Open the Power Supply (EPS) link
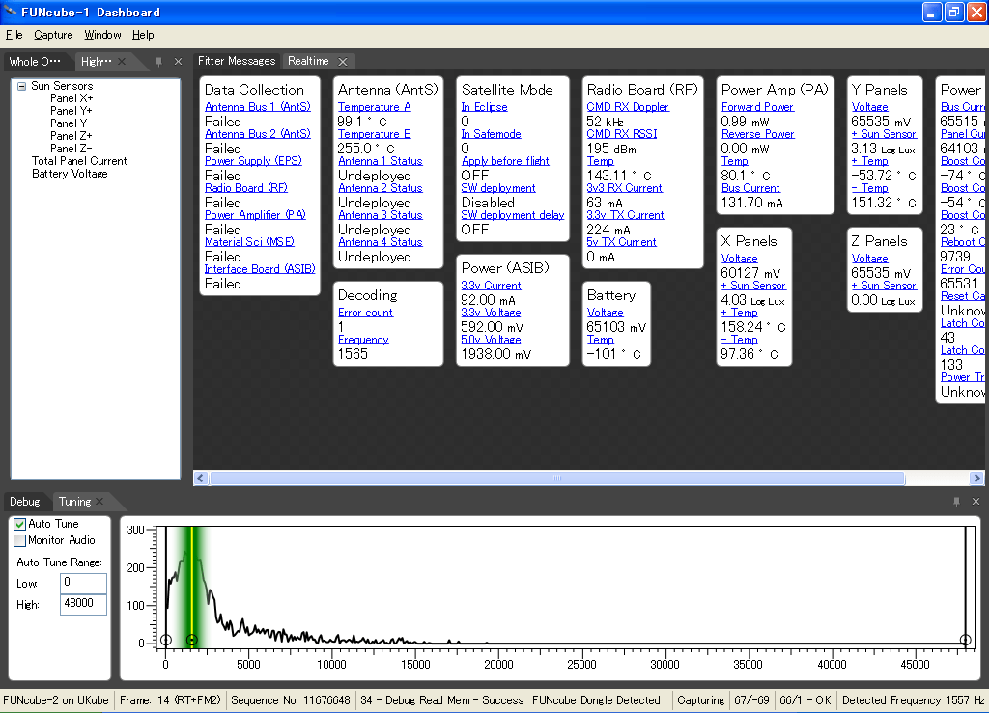 [253, 161]
